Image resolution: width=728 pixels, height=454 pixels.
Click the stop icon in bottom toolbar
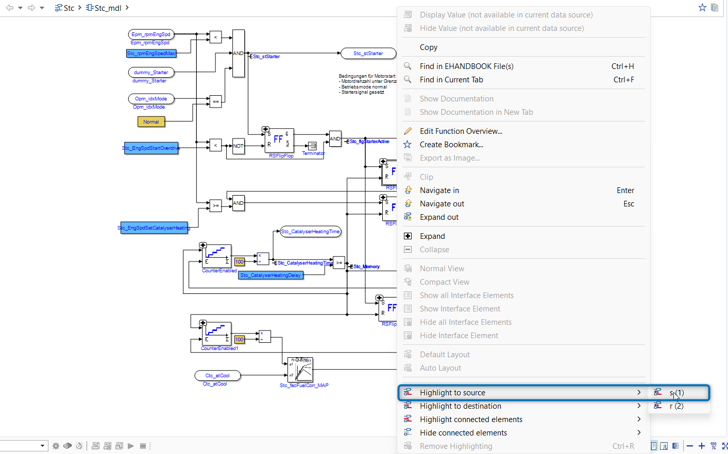(143, 446)
